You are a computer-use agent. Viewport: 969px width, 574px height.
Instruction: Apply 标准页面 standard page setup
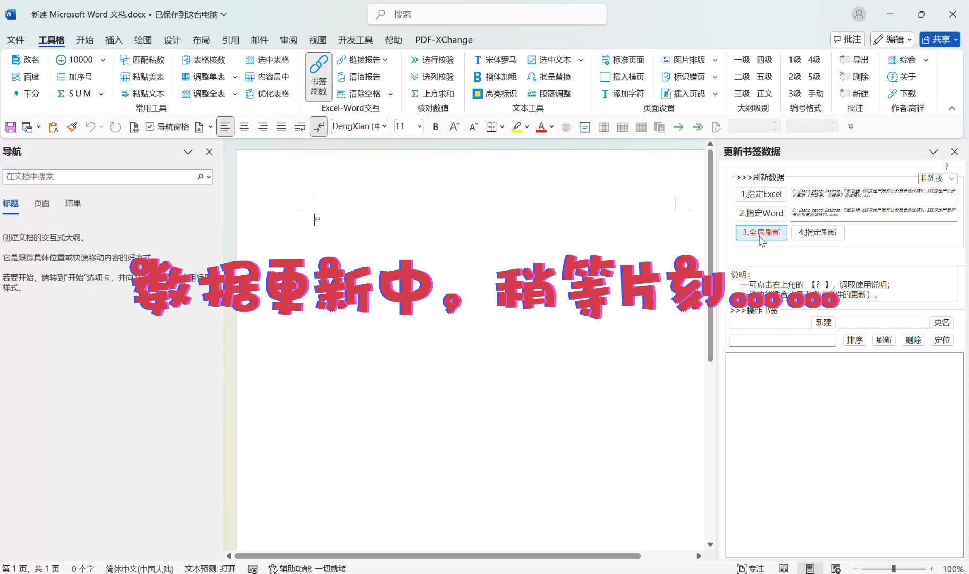tap(623, 60)
